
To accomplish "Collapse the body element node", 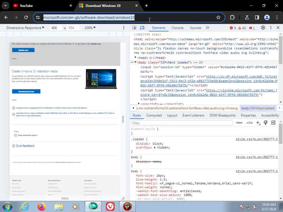I will point(135,62).
